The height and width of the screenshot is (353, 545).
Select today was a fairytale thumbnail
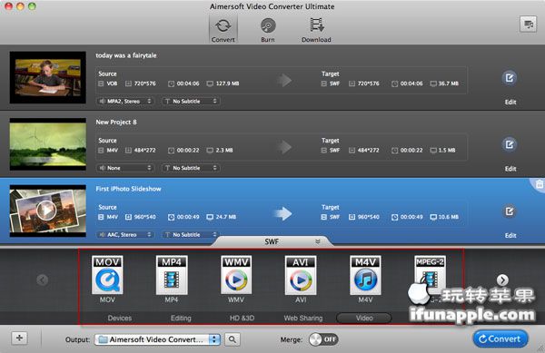[x=47, y=77]
